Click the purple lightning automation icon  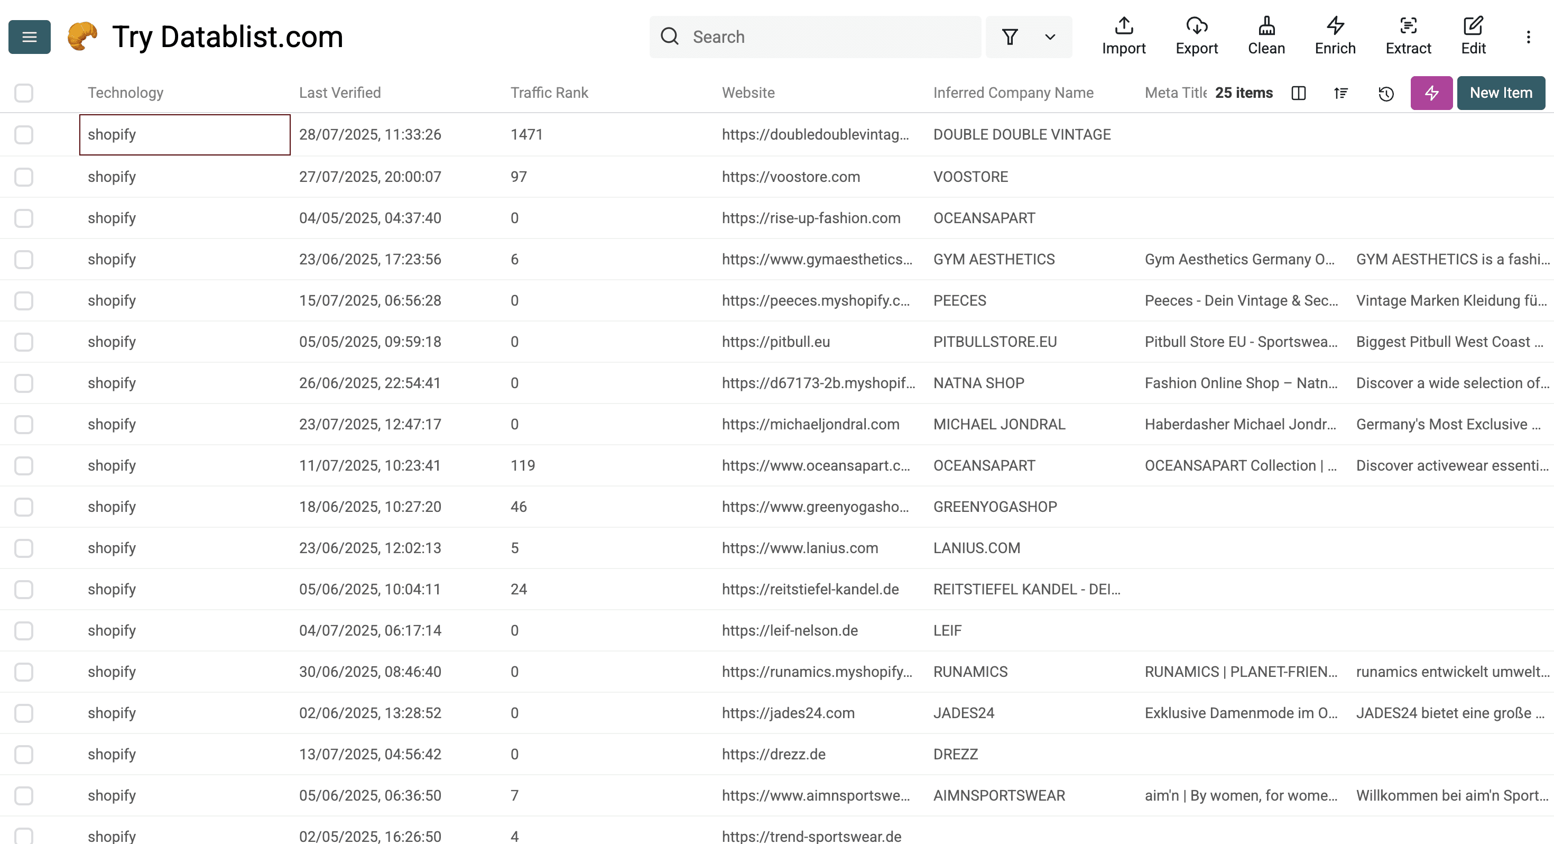[1431, 93]
